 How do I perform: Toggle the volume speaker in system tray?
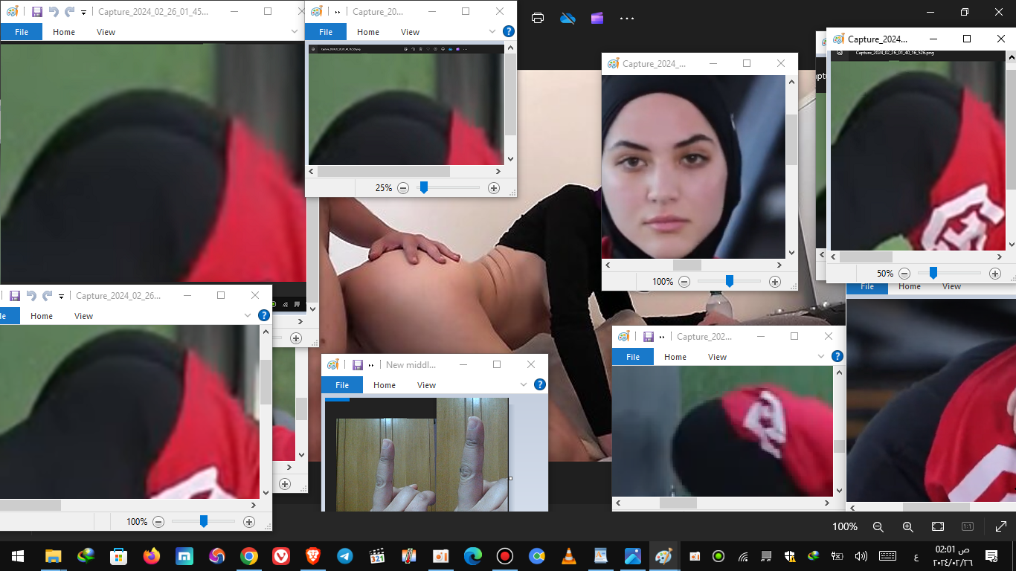tap(861, 556)
